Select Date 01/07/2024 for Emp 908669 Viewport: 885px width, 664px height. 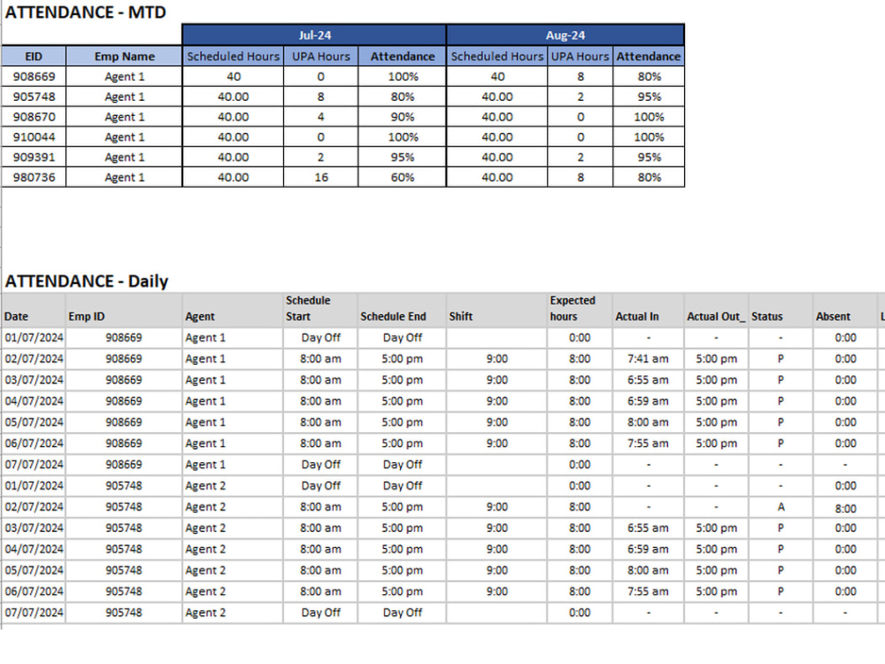tap(34, 337)
